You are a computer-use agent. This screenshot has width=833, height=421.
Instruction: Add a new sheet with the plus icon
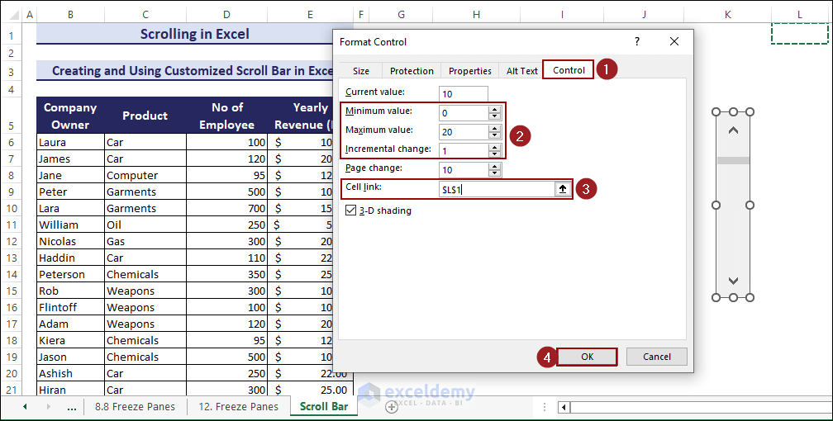click(392, 407)
